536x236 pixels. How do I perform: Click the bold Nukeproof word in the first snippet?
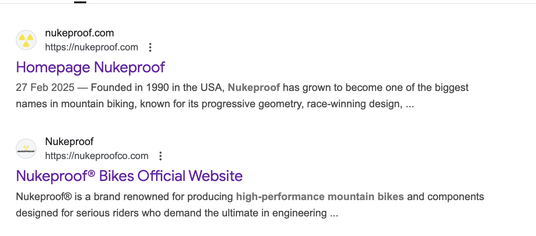tap(254, 88)
